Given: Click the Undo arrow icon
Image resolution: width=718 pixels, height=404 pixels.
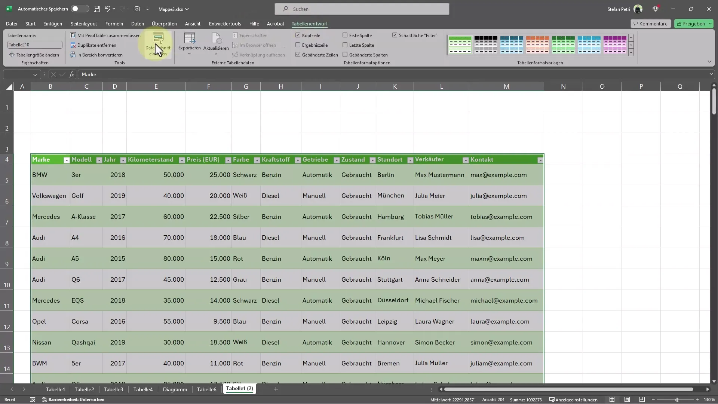Looking at the screenshot, I should (x=108, y=9).
